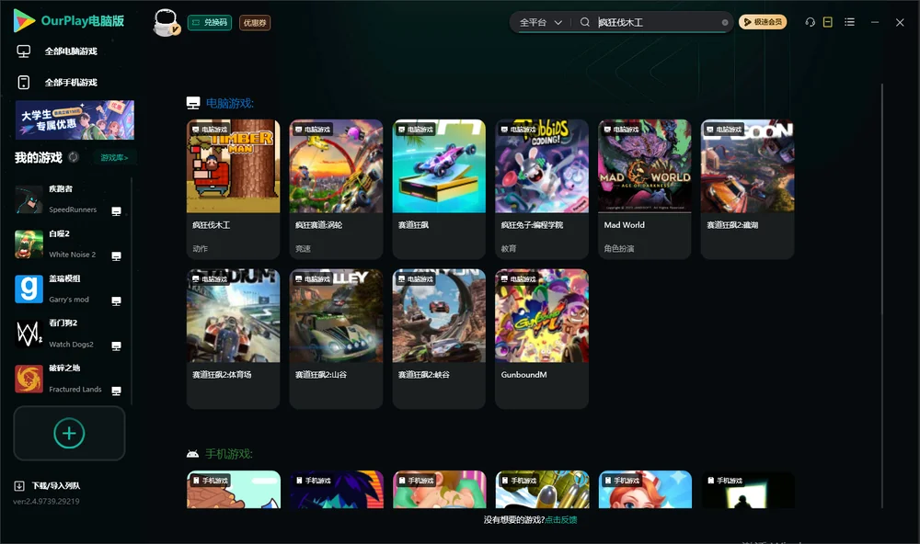This screenshot has width=920, height=544.
Task: Click the download icon beside 下载/导入列队
Action: point(19,485)
